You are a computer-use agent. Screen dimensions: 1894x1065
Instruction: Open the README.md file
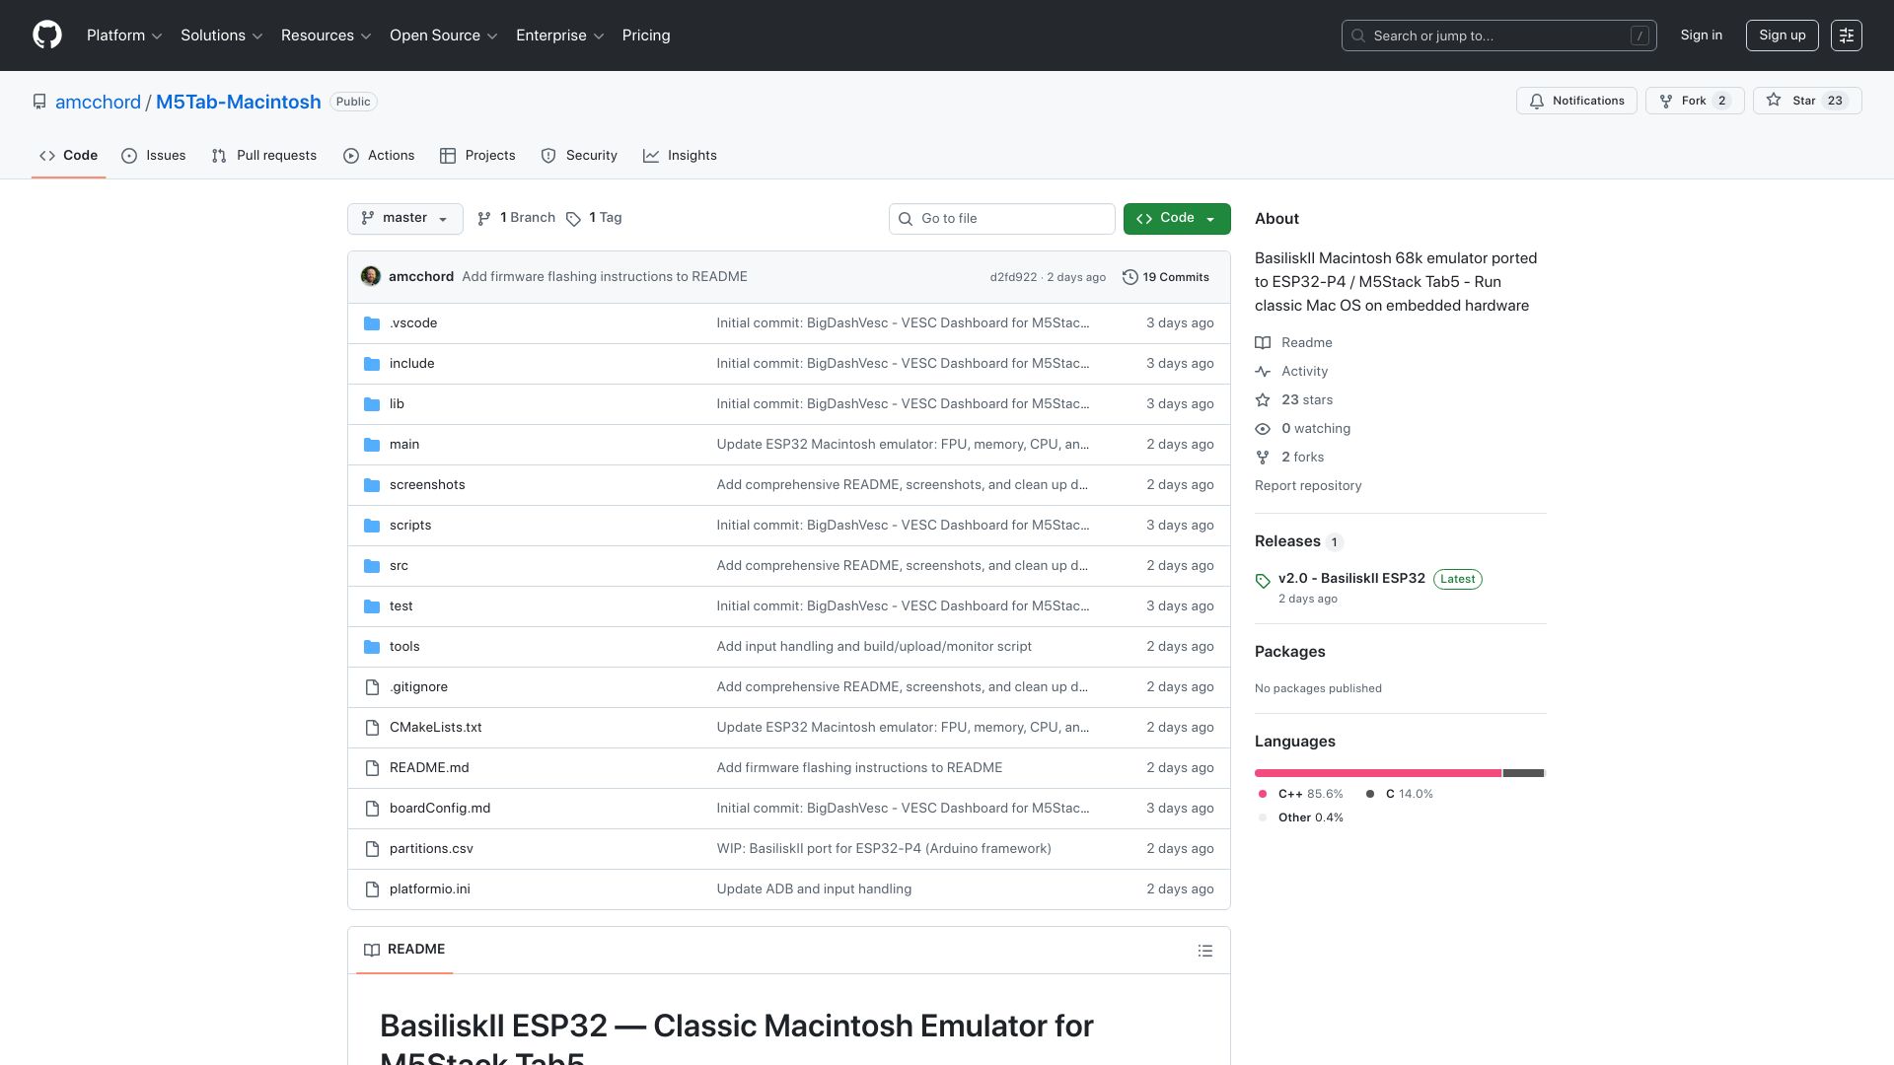pyautogui.click(x=429, y=768)
